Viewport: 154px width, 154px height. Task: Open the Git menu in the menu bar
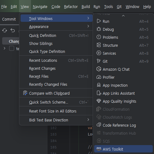click(x=119, y=7)
